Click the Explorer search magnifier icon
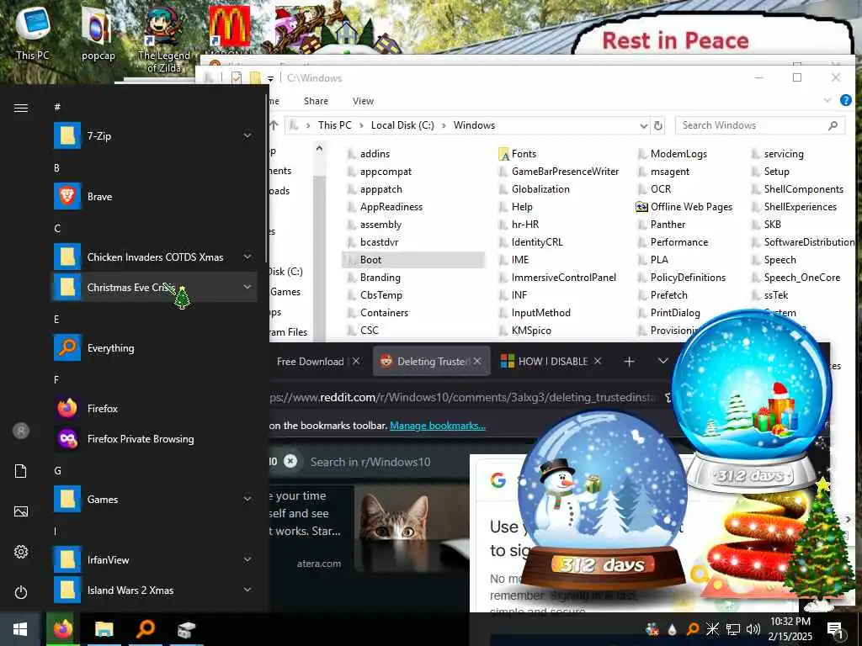The width and height of the screenshot is (862, 646). 833,125
